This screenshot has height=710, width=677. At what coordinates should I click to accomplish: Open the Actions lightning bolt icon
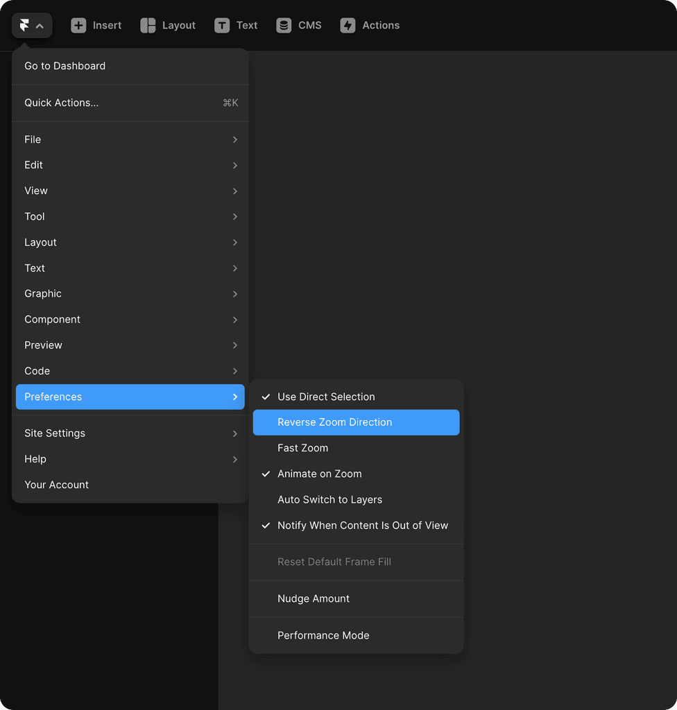click(347, 25)
